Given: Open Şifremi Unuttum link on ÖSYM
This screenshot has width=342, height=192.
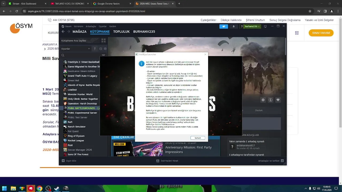Looking at the screenshot, I should click(255, 20).
